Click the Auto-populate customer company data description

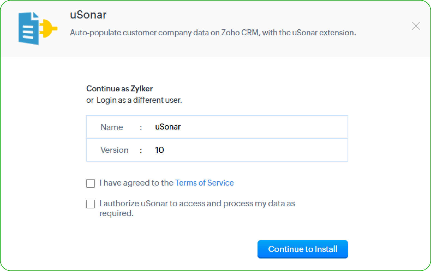(x=213, y=33)
